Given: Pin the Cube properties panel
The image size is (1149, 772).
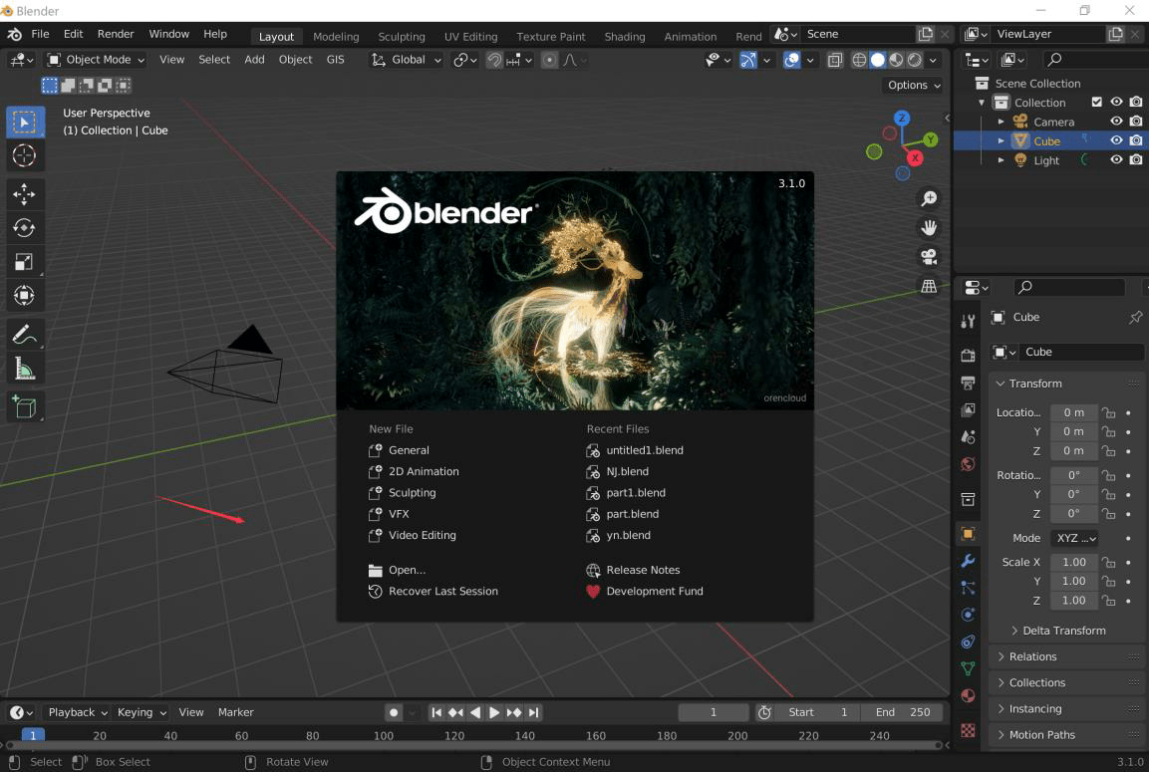Looking at the screenshot, I should [x=1135, y=317].
